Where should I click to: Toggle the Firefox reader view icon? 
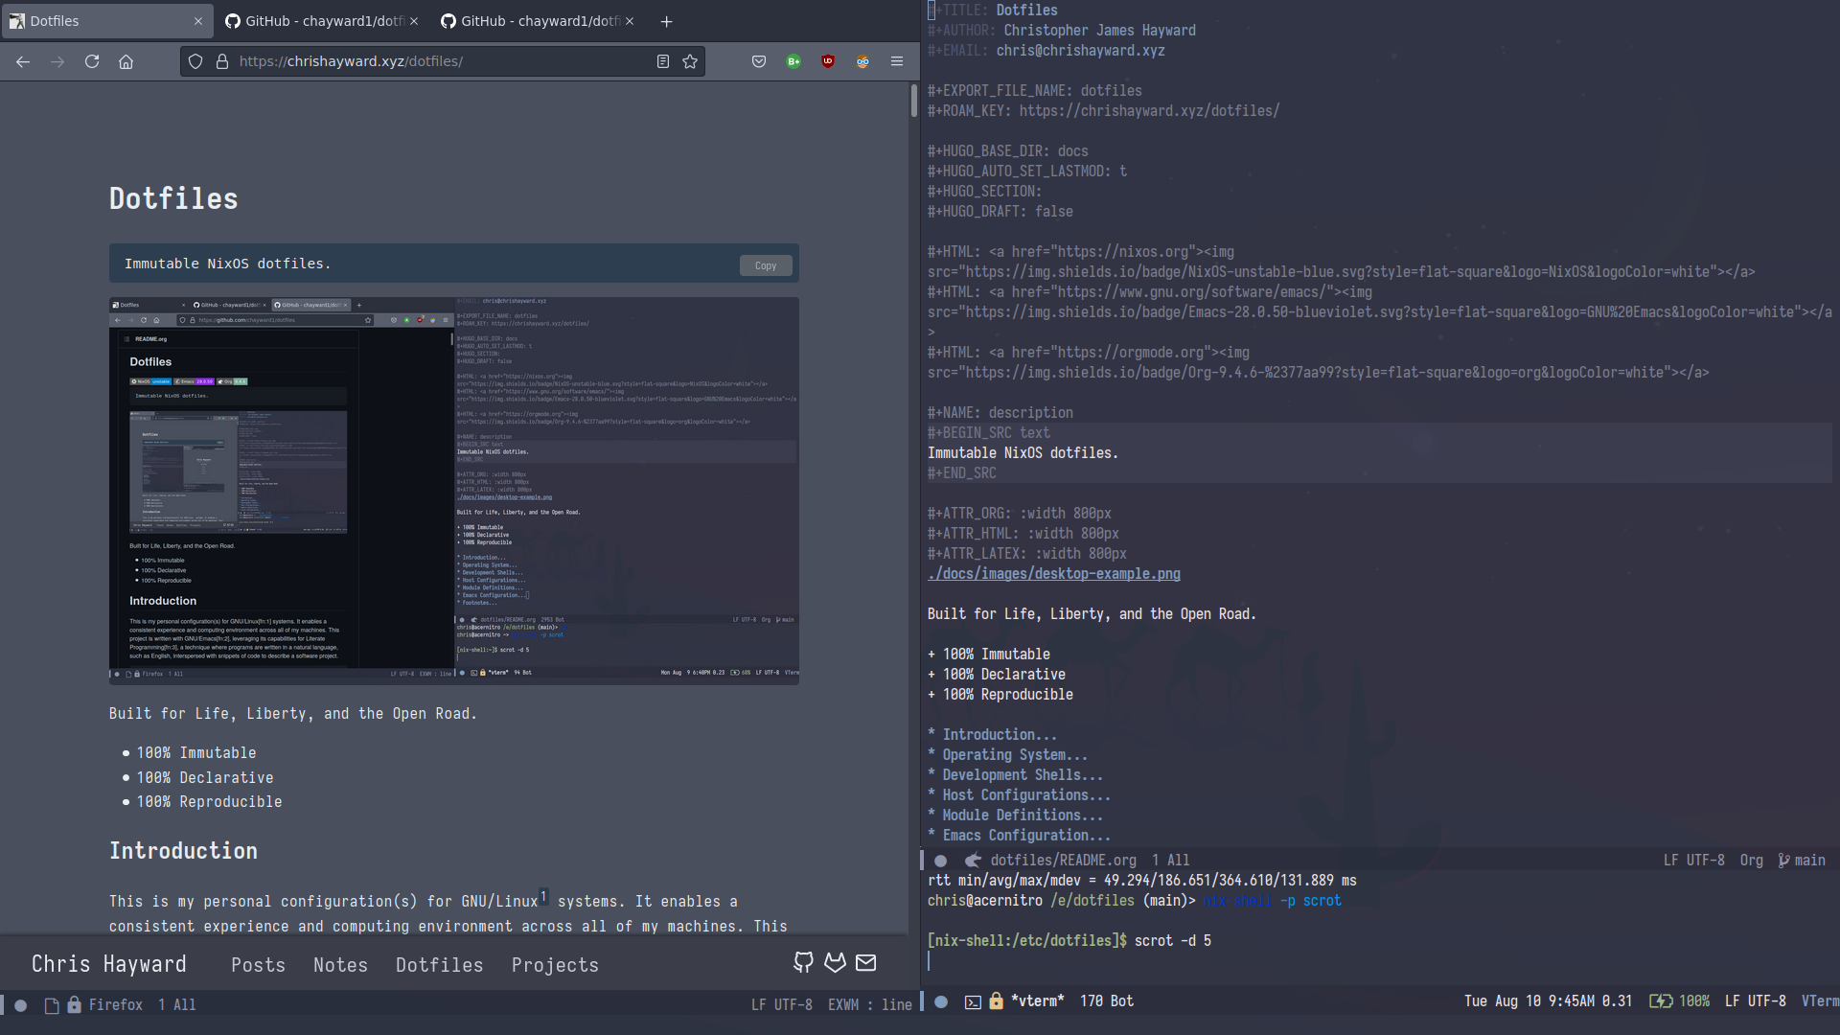pyautogui.click(x=662, y=60)
